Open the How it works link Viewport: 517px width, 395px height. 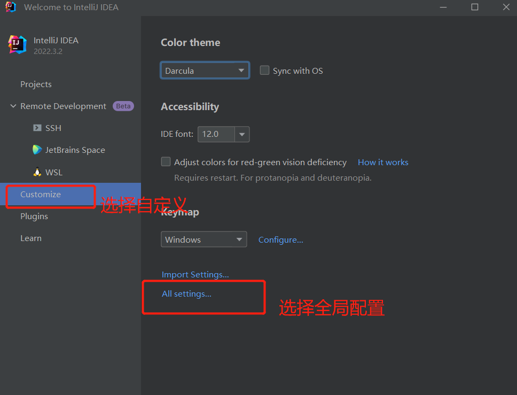[383, 162]
